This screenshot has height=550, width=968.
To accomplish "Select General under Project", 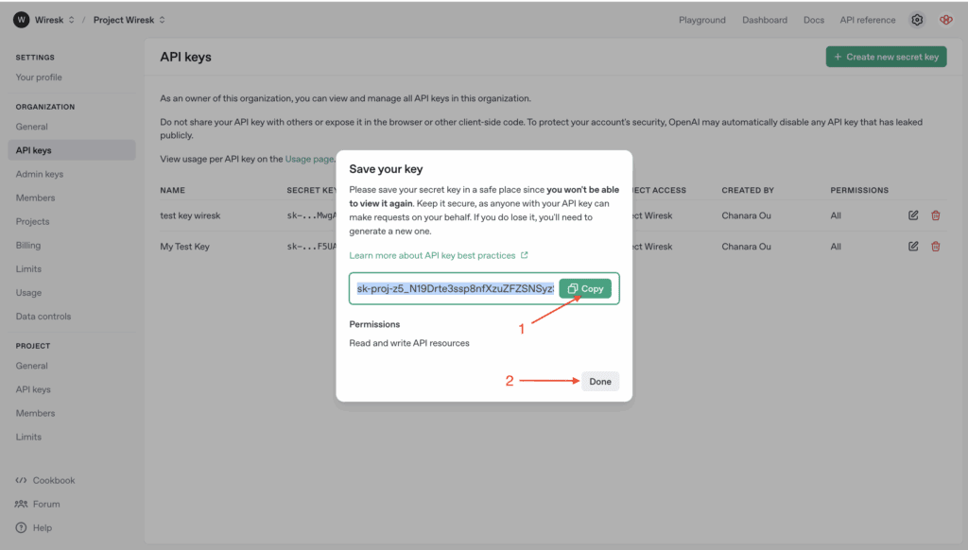I will pyautogui.click(x=31, y=366).
